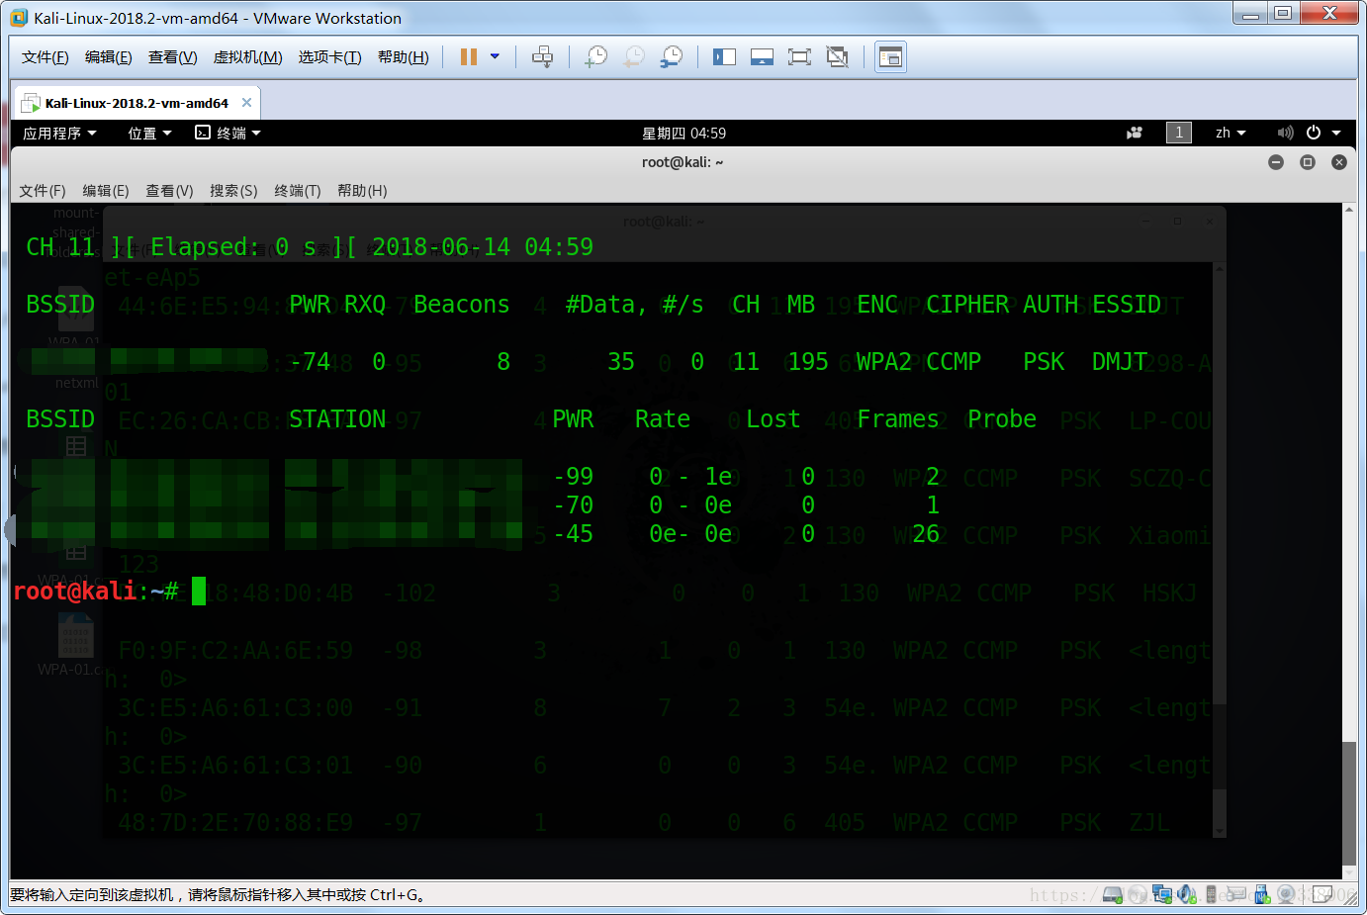Click the WPA2 encryption value in the terminal
The height and width of the screenshot is (915, 1367).
(884, 362)
